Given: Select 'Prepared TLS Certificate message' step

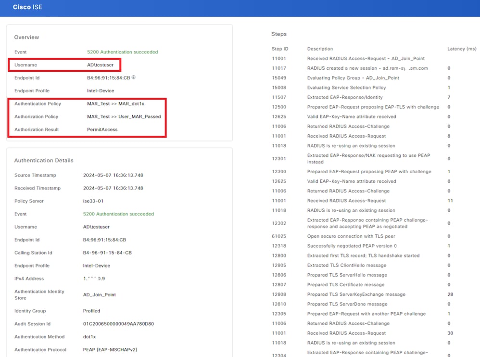Looking at the screenshot, I should point(346,285).
